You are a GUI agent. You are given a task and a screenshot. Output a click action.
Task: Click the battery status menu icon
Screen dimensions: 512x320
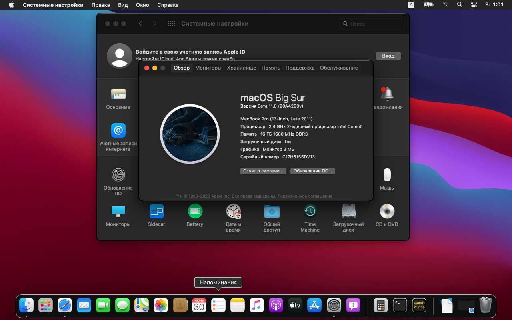[x=429, y=5]
